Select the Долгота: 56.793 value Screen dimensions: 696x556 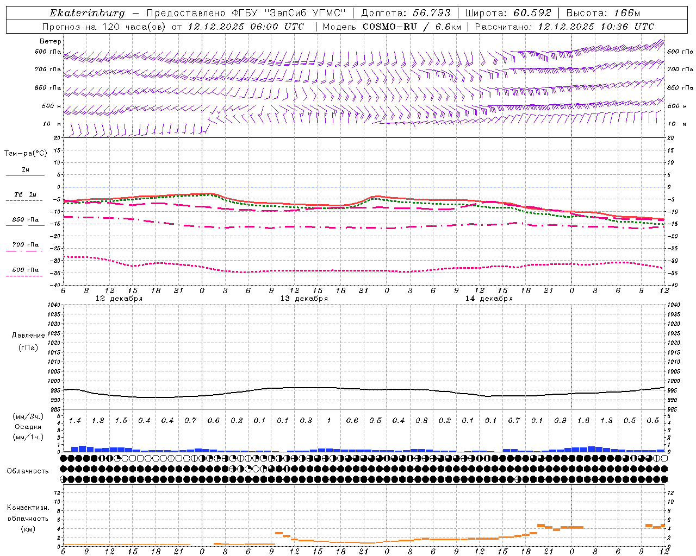pos(406,13)
